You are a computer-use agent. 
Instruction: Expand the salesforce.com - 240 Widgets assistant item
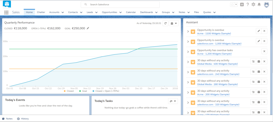[188, 72]
